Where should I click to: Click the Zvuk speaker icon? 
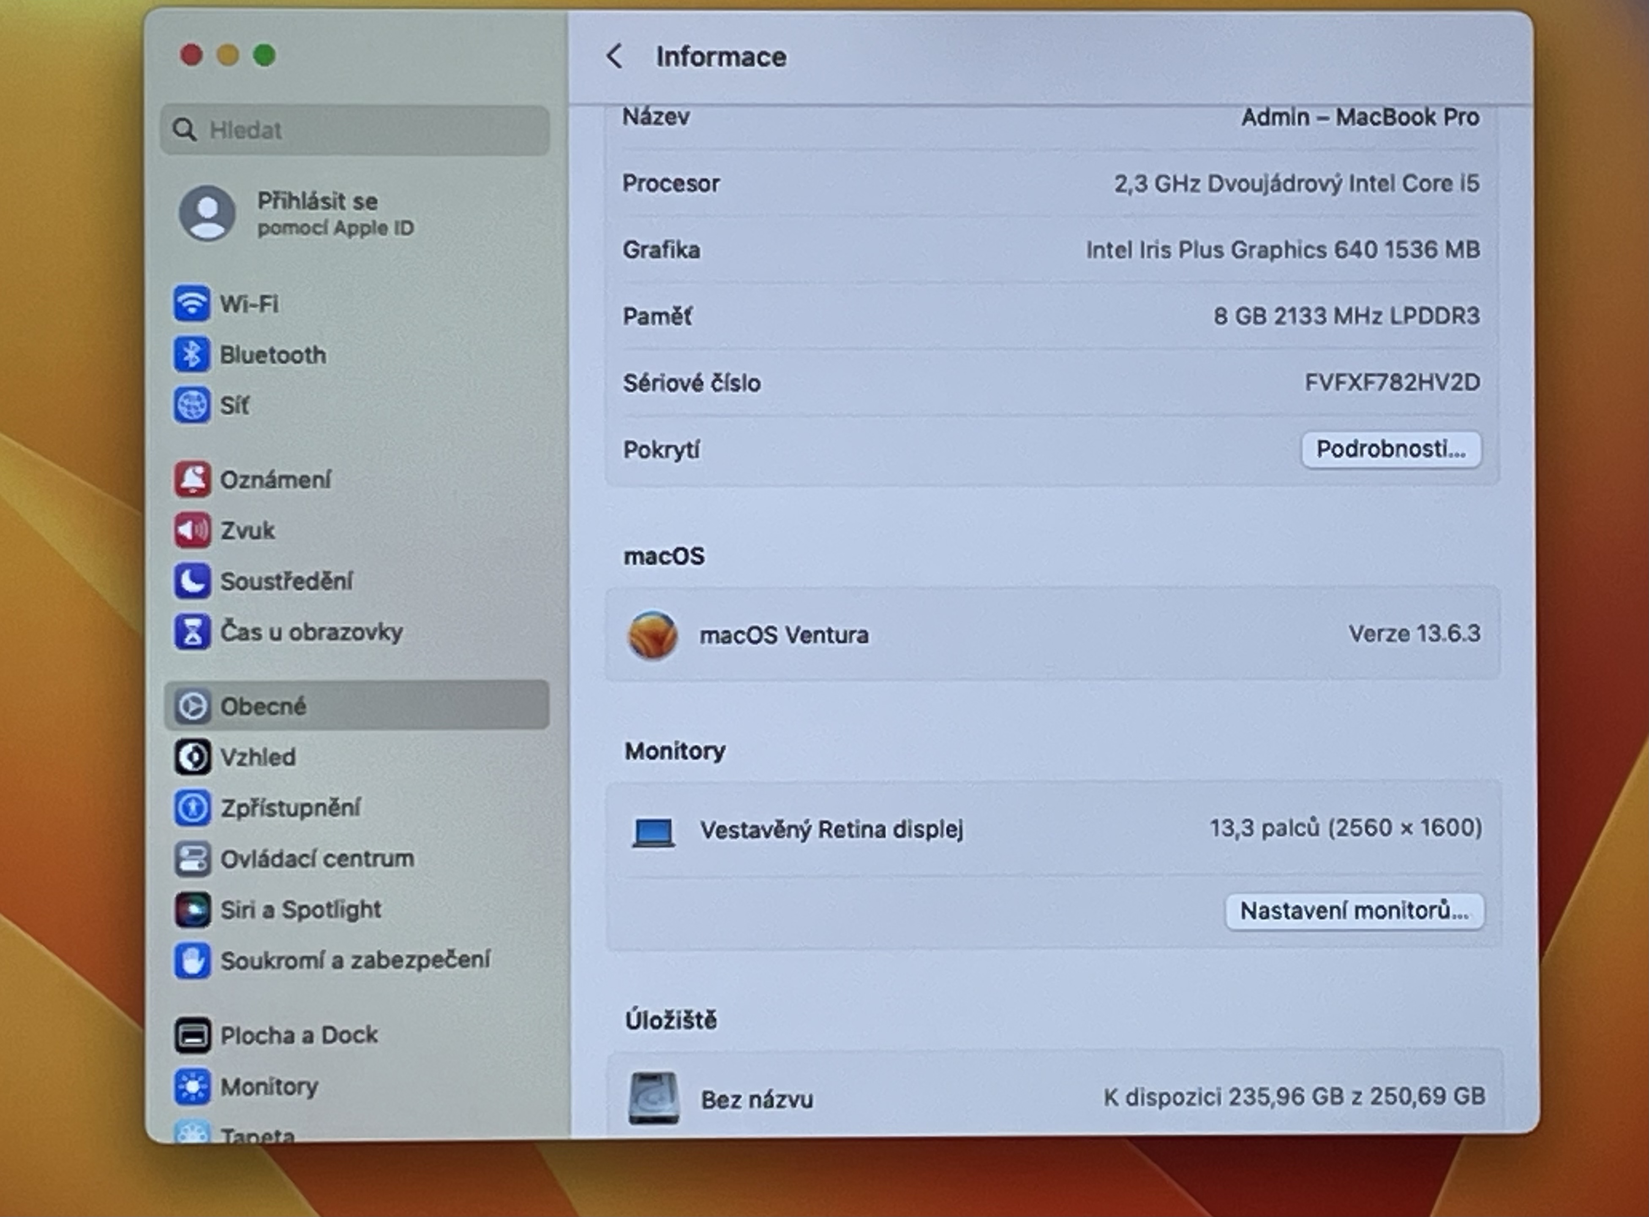[x=192, y=531]
